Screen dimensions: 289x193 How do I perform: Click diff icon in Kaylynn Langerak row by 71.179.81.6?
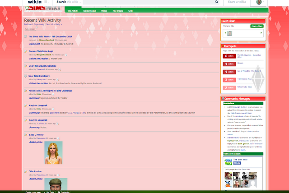tap(57, 124)
